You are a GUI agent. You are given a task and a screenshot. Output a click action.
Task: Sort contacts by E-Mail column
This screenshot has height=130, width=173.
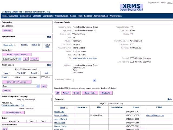159,108
